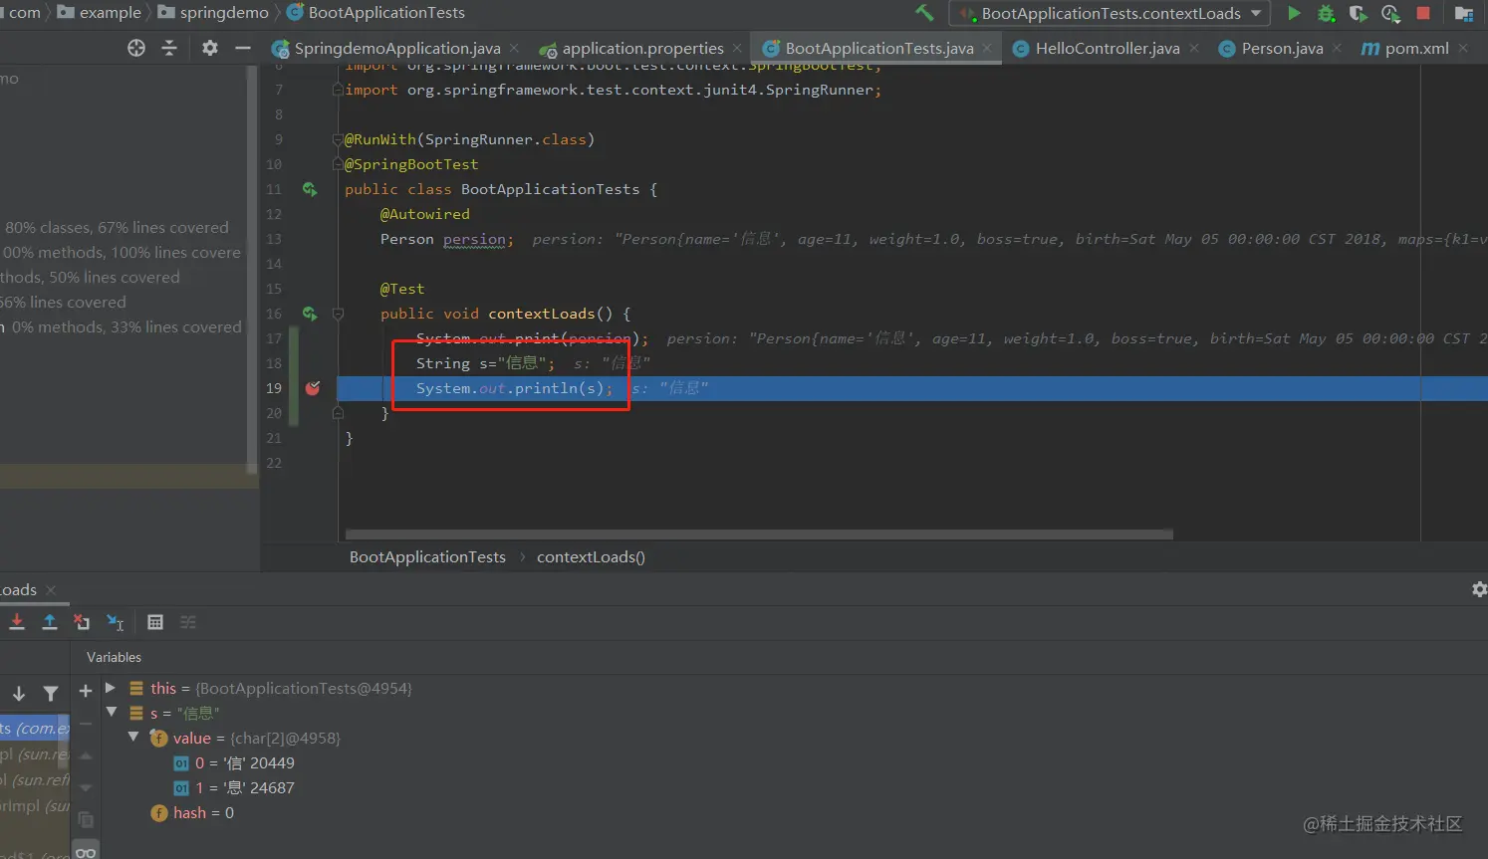This screenshot has width=1488, height=859.
Task: Close the pom.xml tab
Action: point(1462,48)
